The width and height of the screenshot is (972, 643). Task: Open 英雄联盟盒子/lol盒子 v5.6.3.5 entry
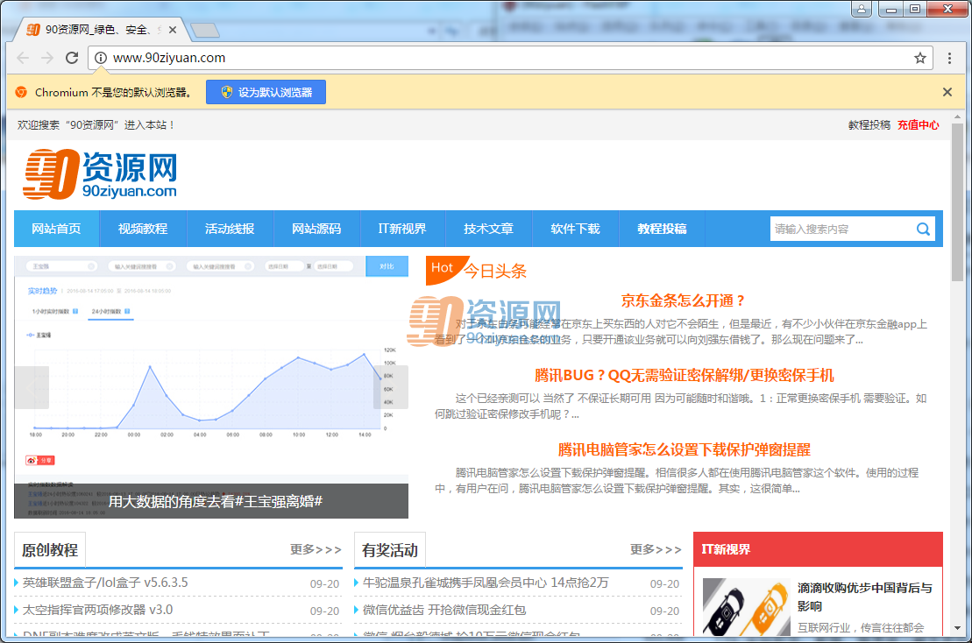(105, 583)
